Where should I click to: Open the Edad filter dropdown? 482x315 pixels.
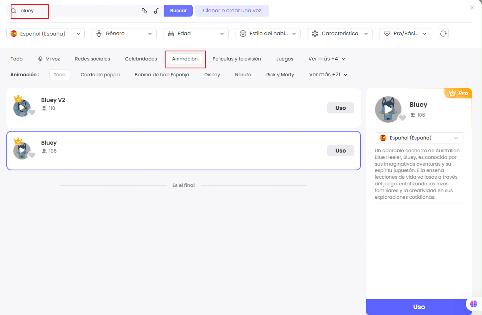[x=195, y=34]
